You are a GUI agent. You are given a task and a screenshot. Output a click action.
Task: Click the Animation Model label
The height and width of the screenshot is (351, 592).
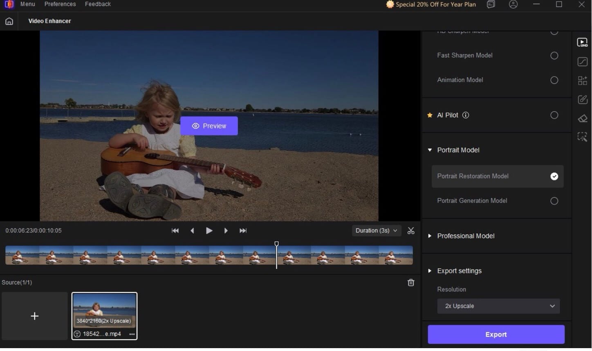[460, 80]
